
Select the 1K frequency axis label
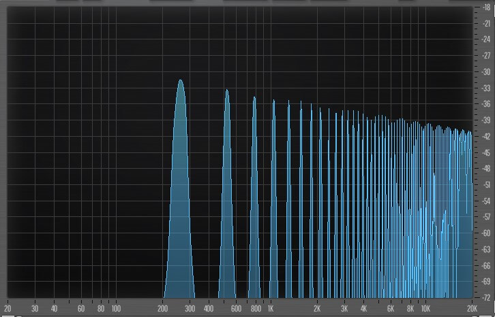click(x=270, y=308)
